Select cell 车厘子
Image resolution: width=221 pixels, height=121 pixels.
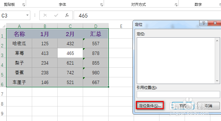pyautogui.click(x=19, y=82)
